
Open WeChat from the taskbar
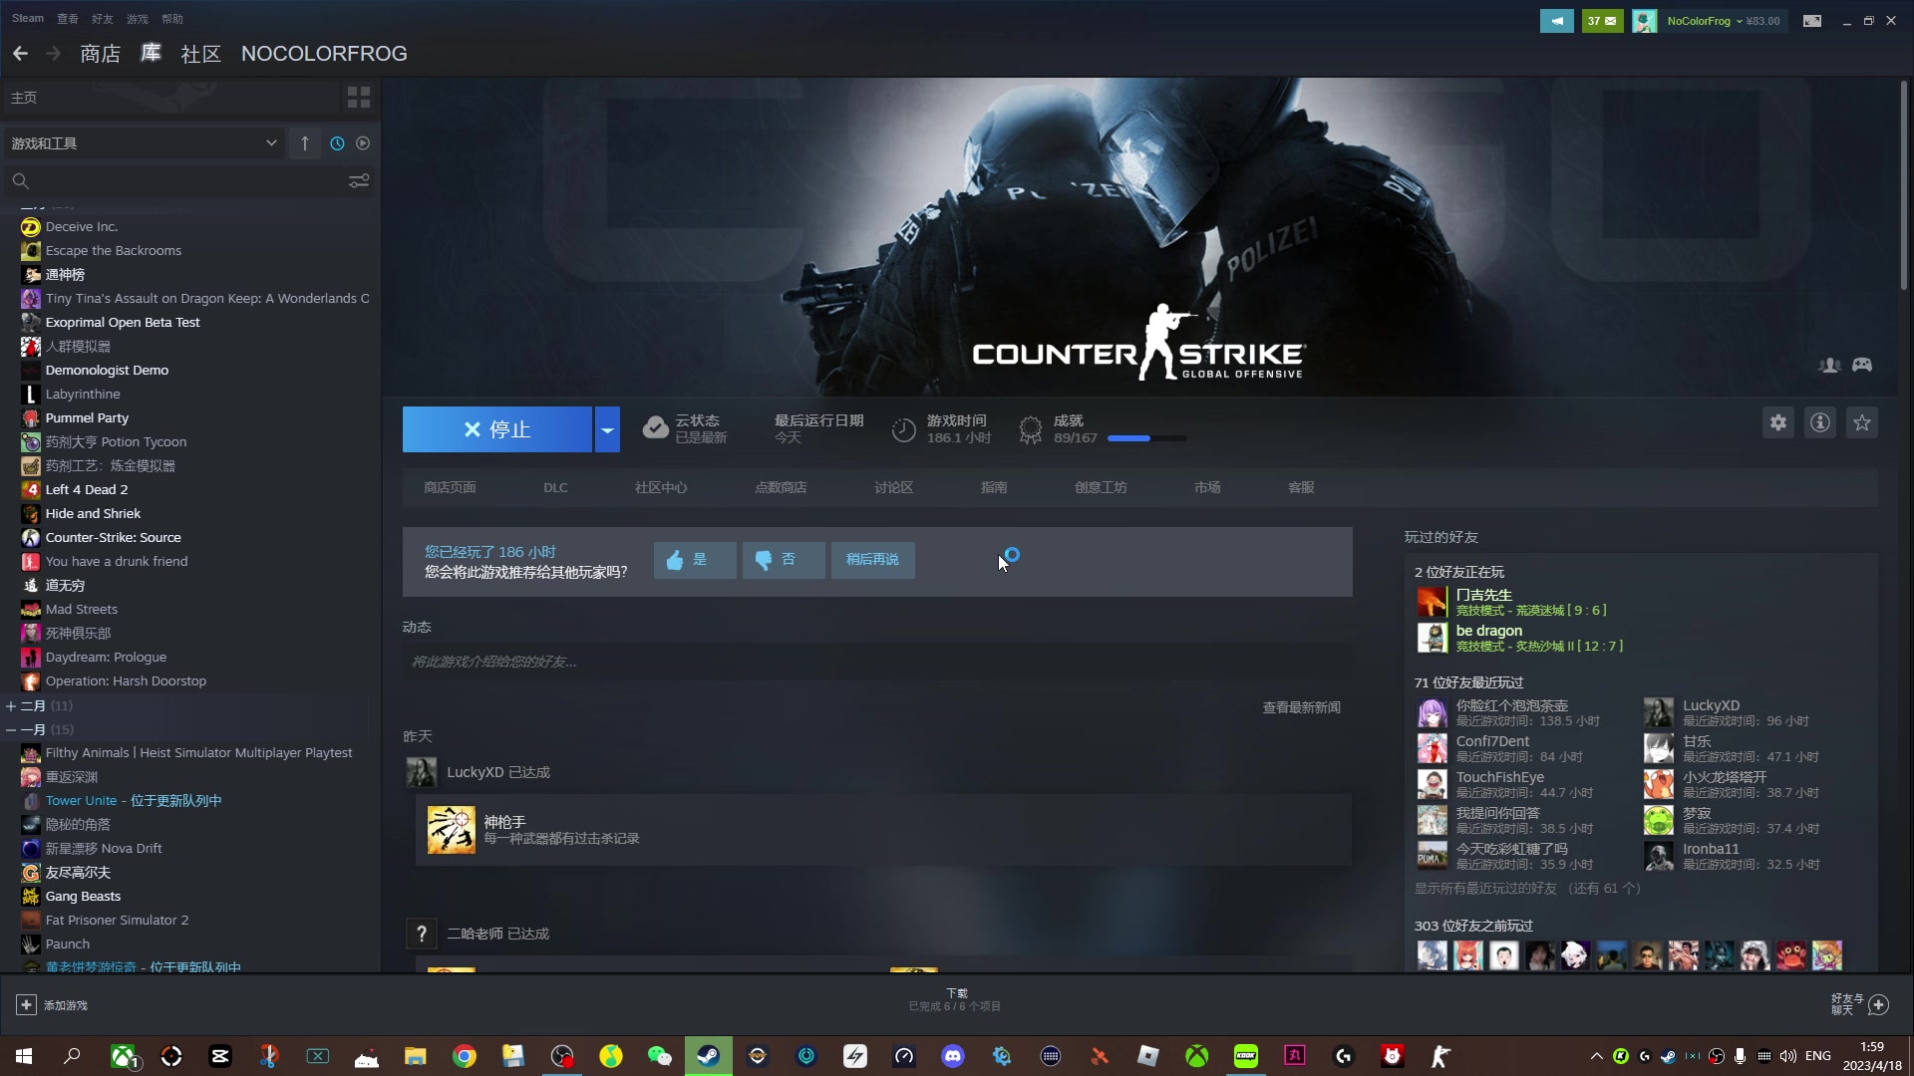tap(660, 1056)
